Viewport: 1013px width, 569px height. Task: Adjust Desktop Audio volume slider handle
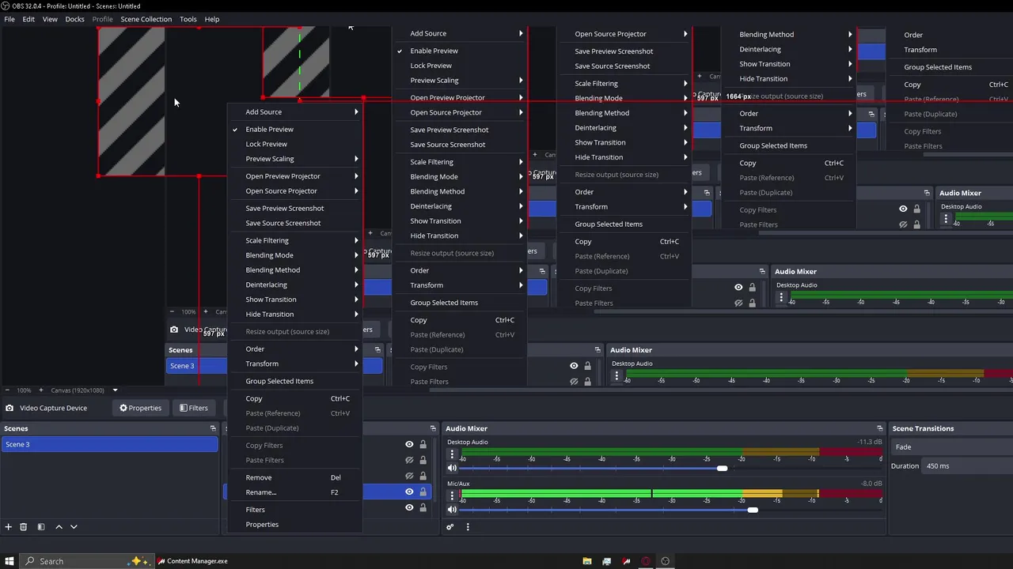(722, 469)
